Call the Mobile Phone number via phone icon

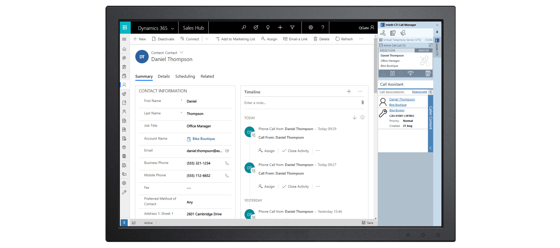[x=227, y=176]
